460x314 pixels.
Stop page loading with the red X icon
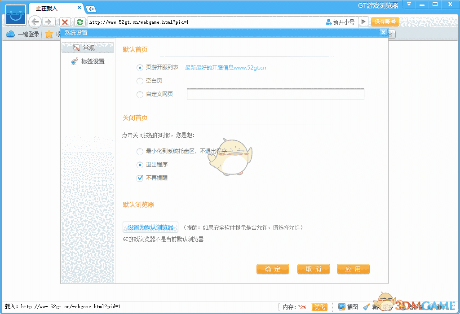[64, 22]
